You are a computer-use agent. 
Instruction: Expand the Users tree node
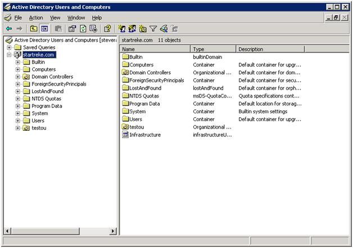[x=17, y=121]
